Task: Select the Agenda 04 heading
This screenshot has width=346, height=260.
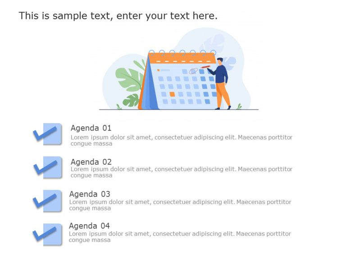Action: (89, 226)
